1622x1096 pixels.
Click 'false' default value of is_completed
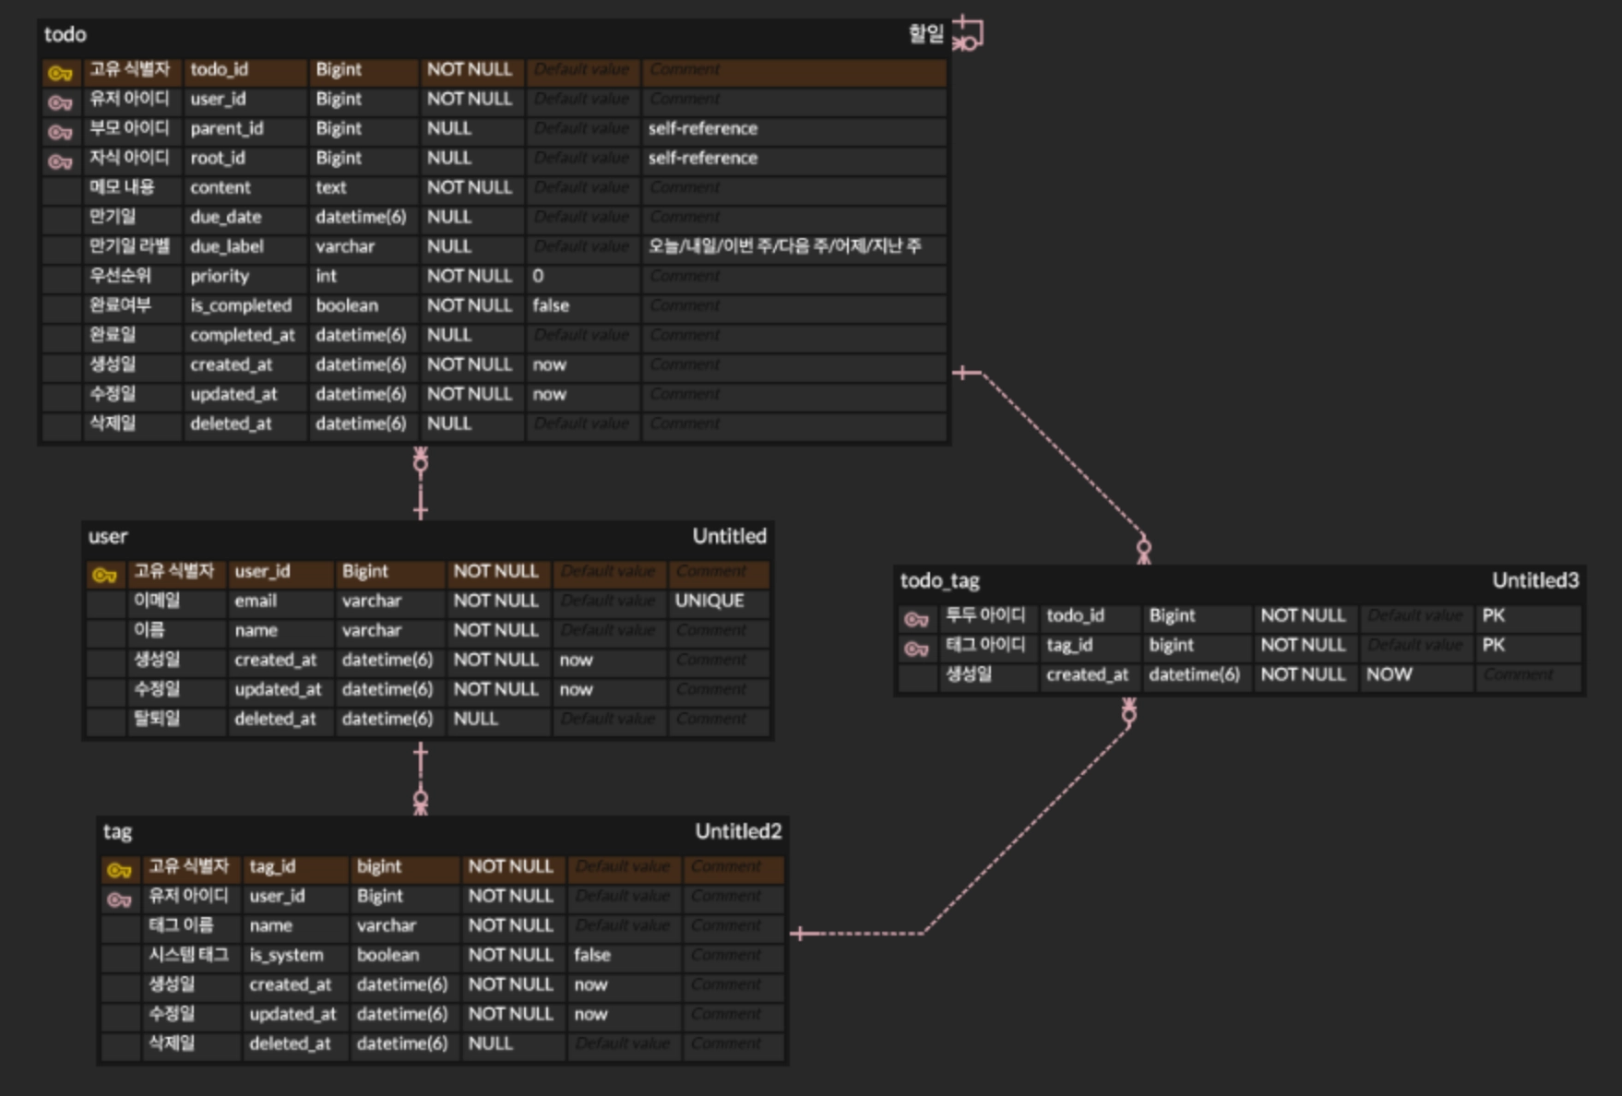pos(551,305)
